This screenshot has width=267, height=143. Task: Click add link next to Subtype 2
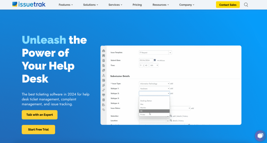(x=172, y=93)
